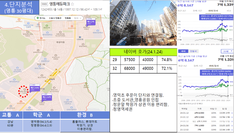Choose 영통동 in the location breadcrumb
Screen dimensions: 234x133
[68, 18]
